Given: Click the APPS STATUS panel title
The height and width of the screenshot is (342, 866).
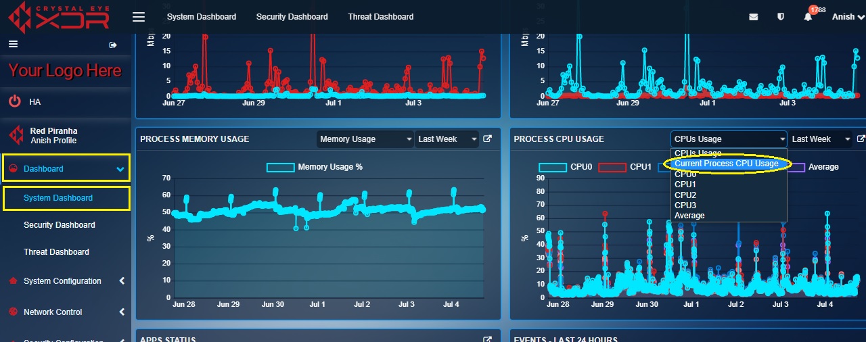Looking at the screenshot, I should (x=168, y=339).
